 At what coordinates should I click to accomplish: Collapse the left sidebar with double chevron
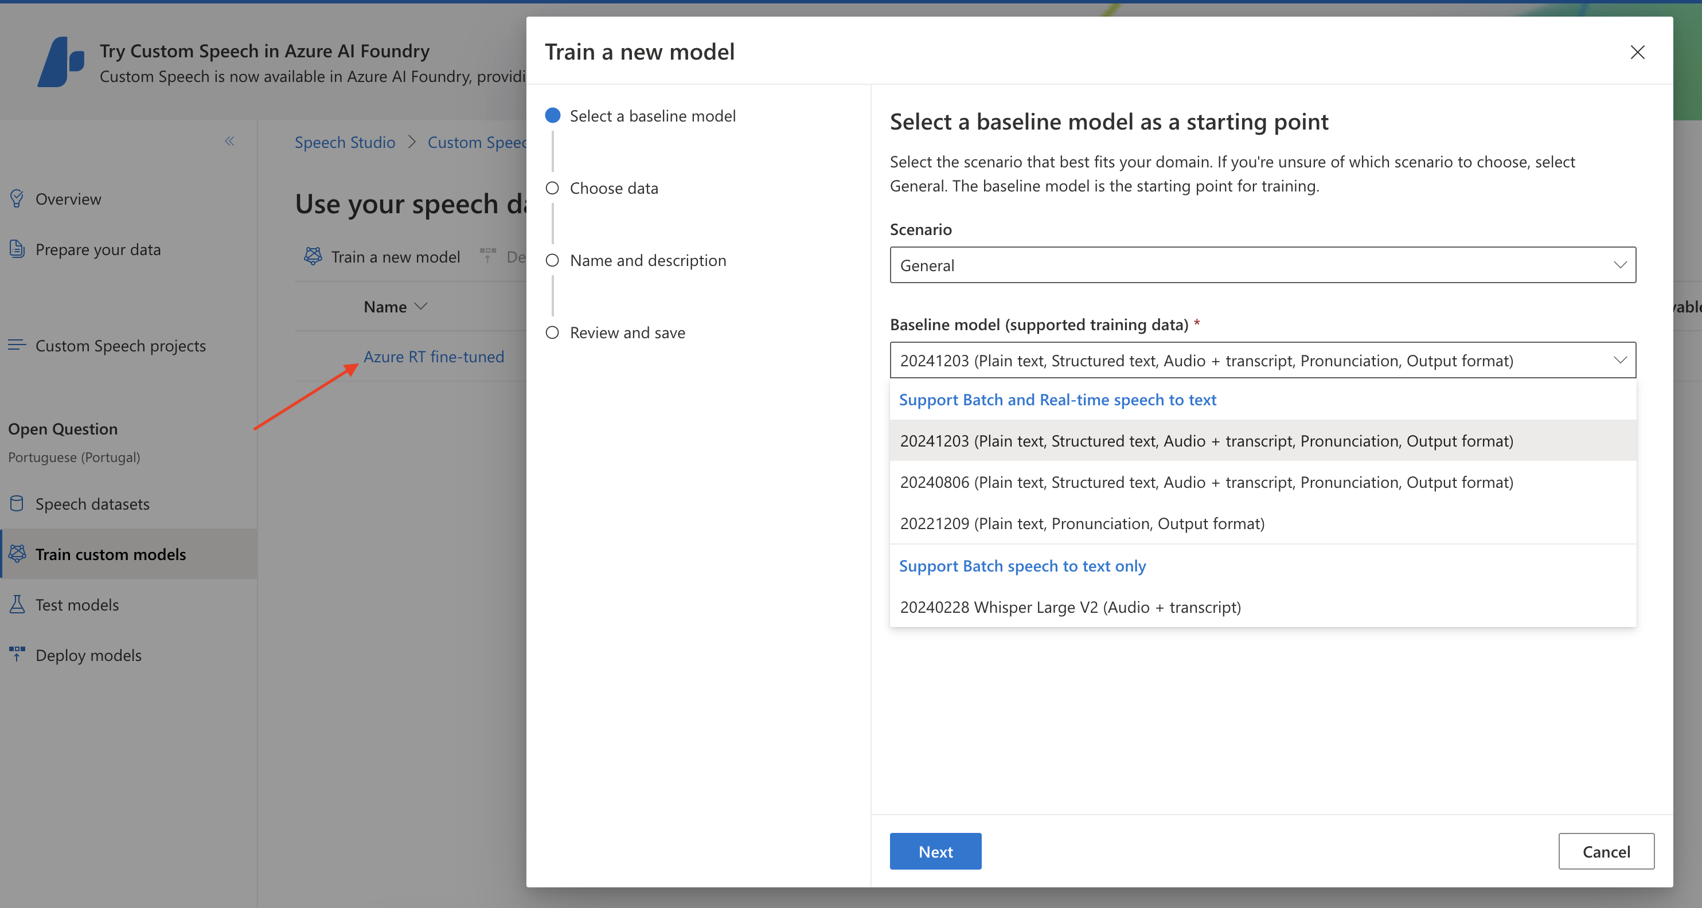click(229, 140)
